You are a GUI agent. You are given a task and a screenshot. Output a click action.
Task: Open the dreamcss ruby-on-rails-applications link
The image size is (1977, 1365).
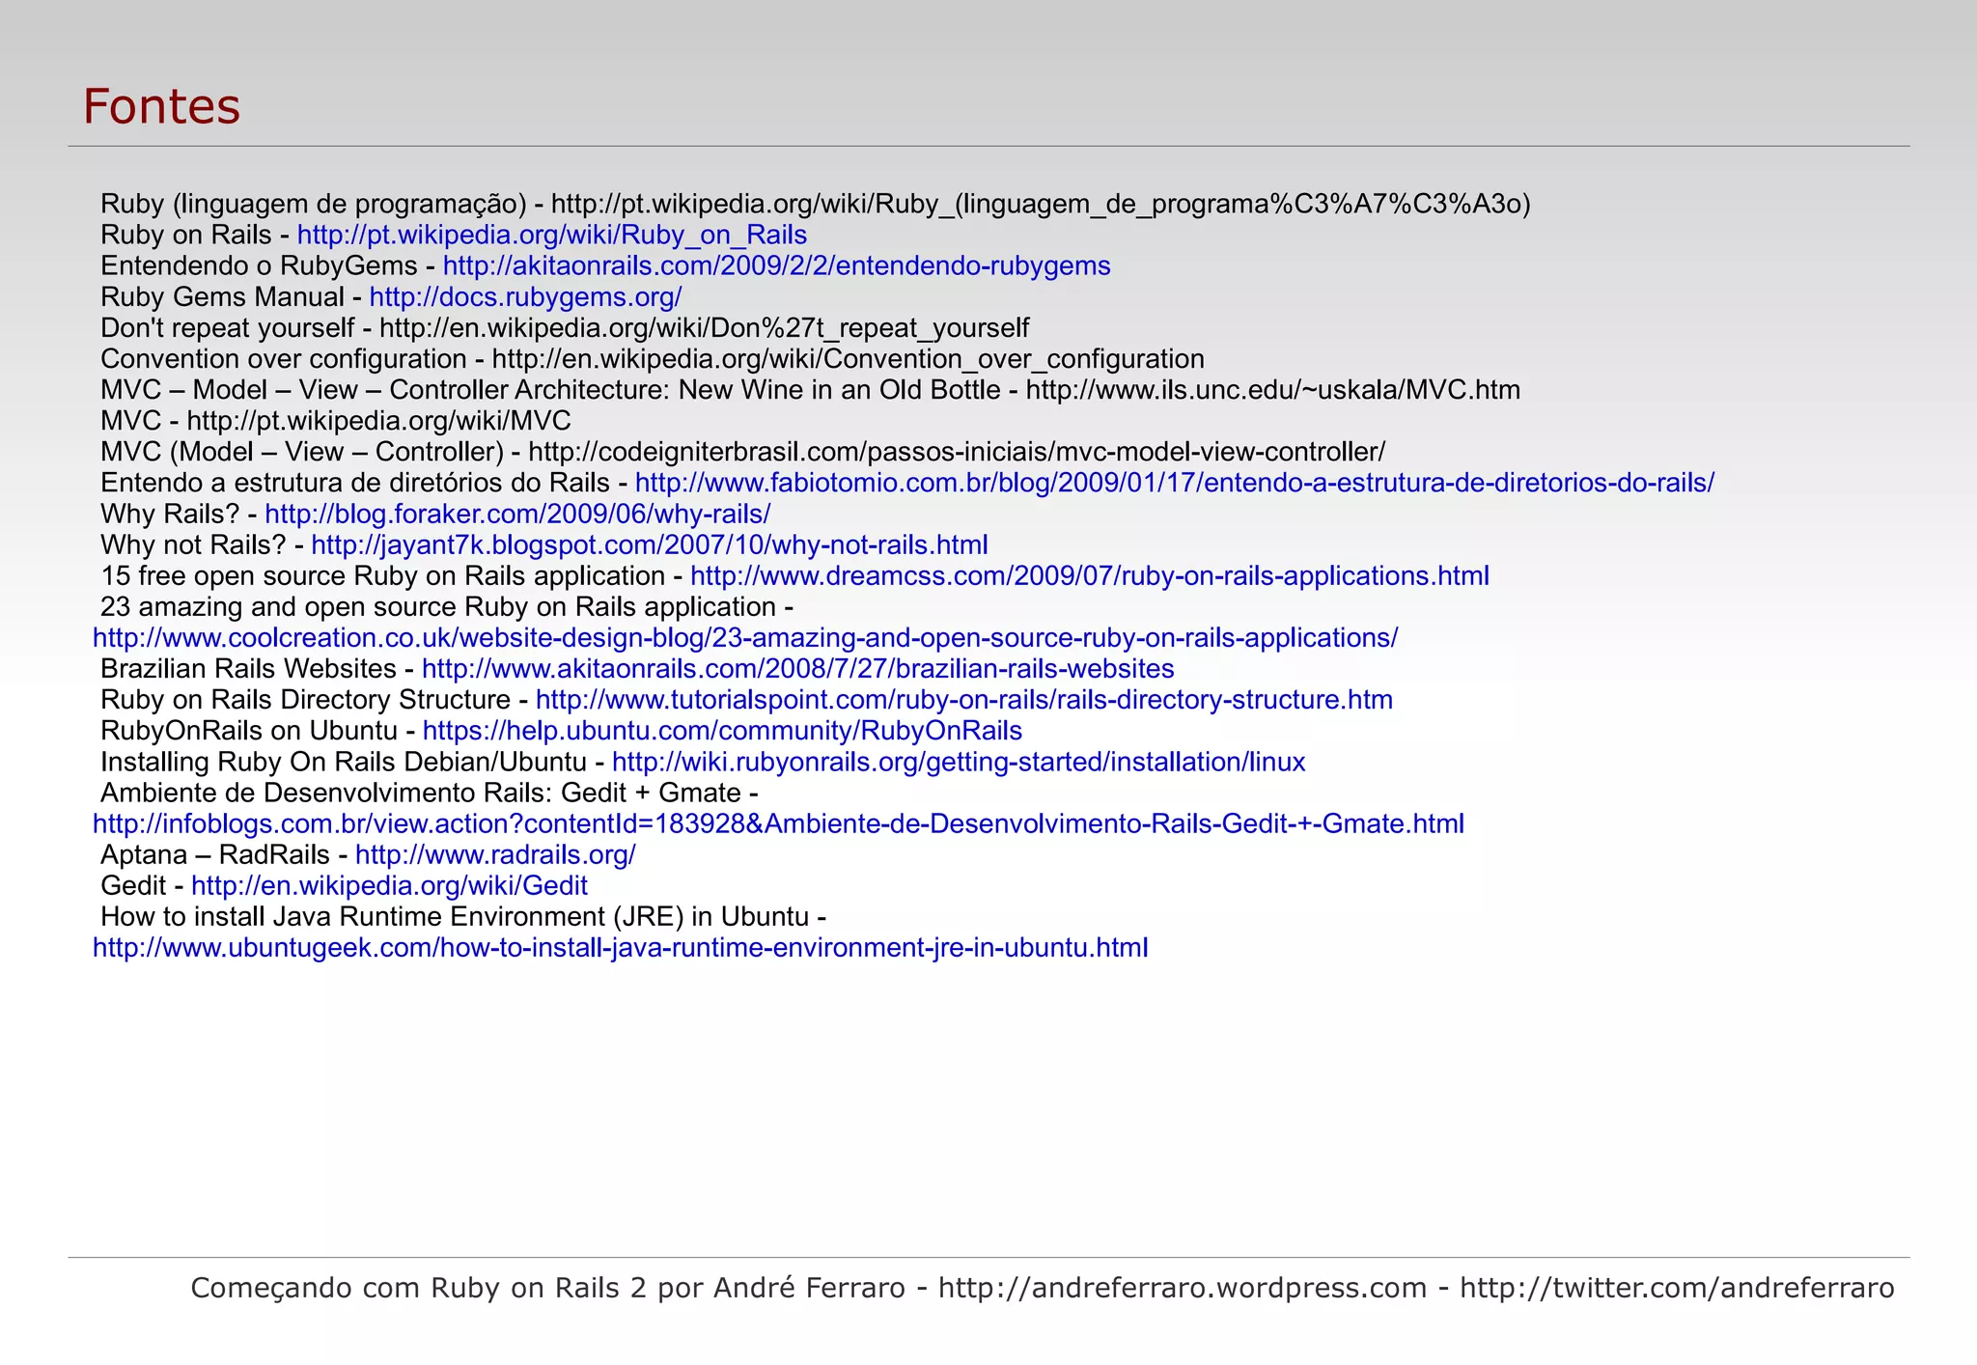1090,575
